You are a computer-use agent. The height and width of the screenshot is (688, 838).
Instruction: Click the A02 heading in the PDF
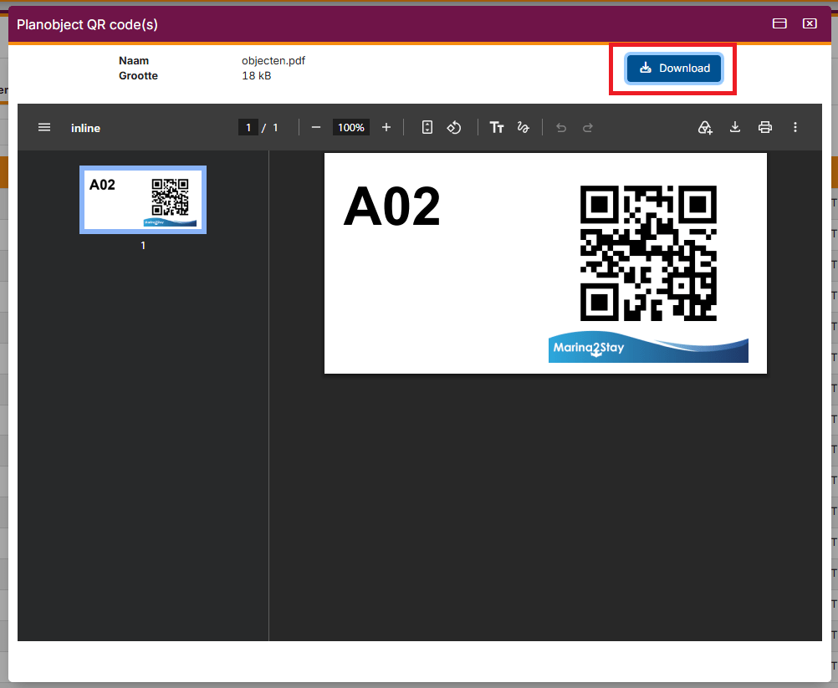[391, 206]
